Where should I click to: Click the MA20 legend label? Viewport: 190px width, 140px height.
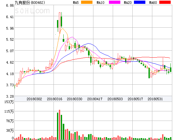pos(128,3)
